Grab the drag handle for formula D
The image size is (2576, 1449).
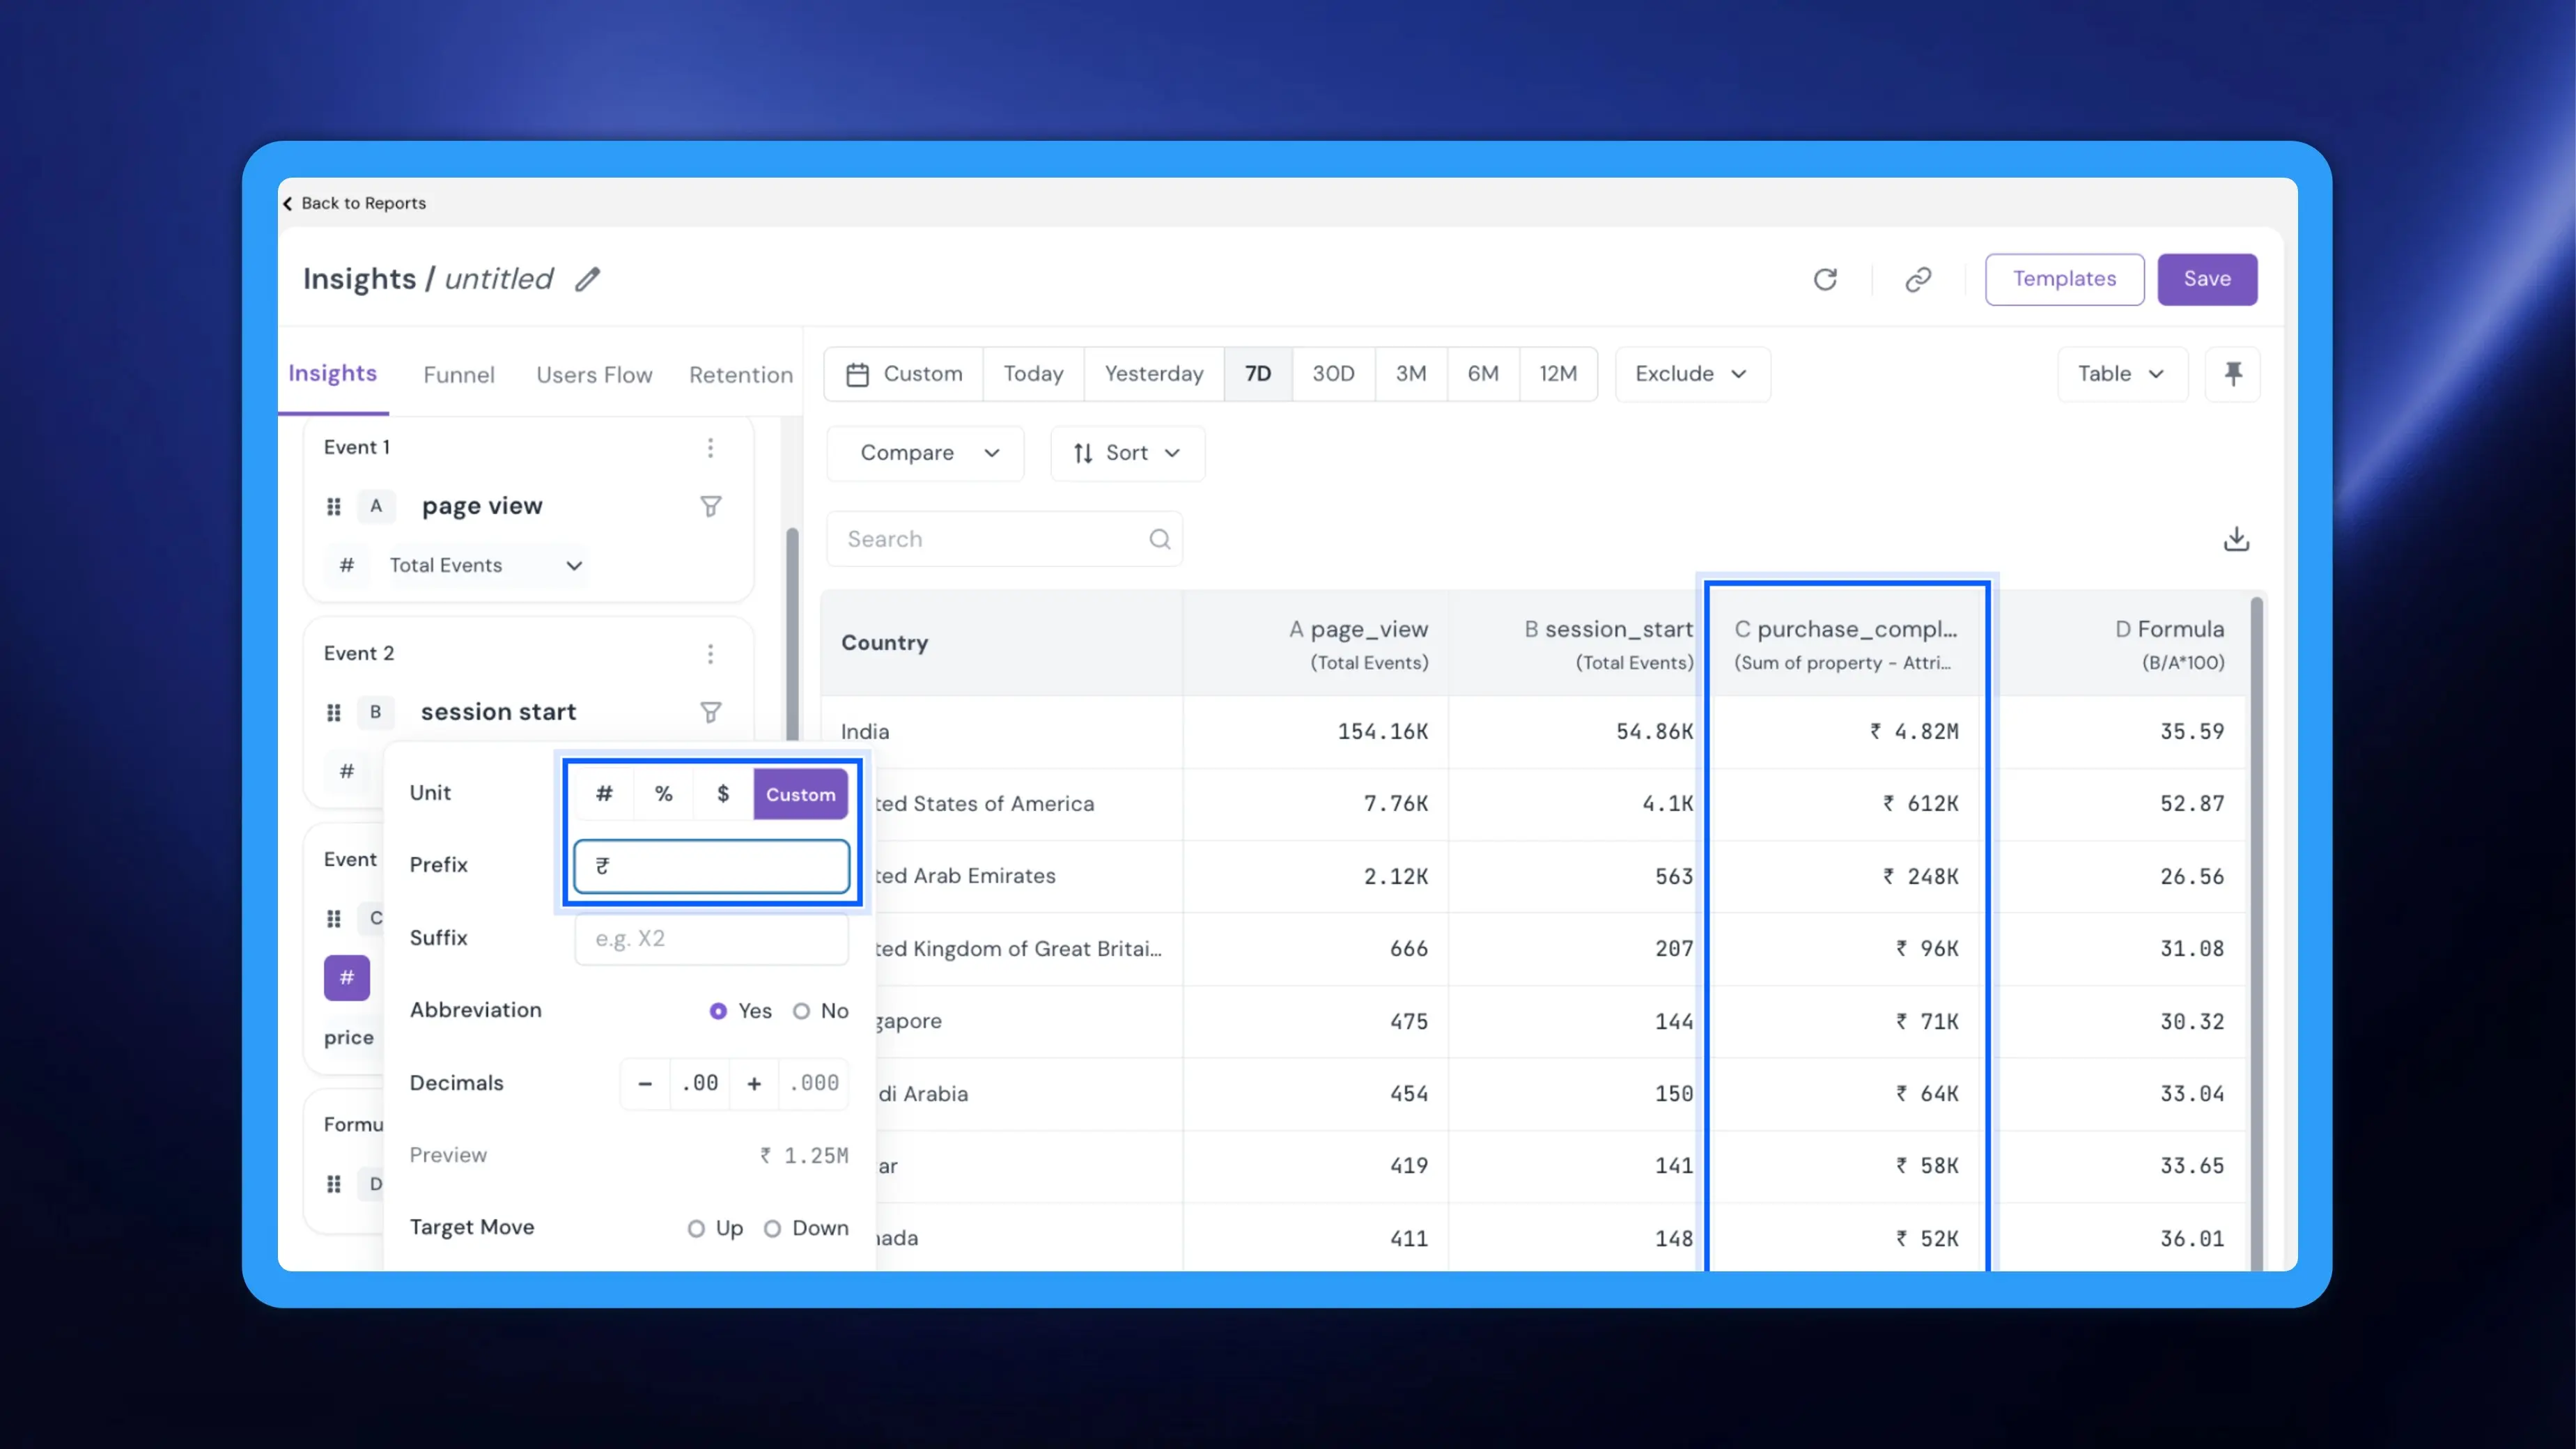coord(334,1184)
